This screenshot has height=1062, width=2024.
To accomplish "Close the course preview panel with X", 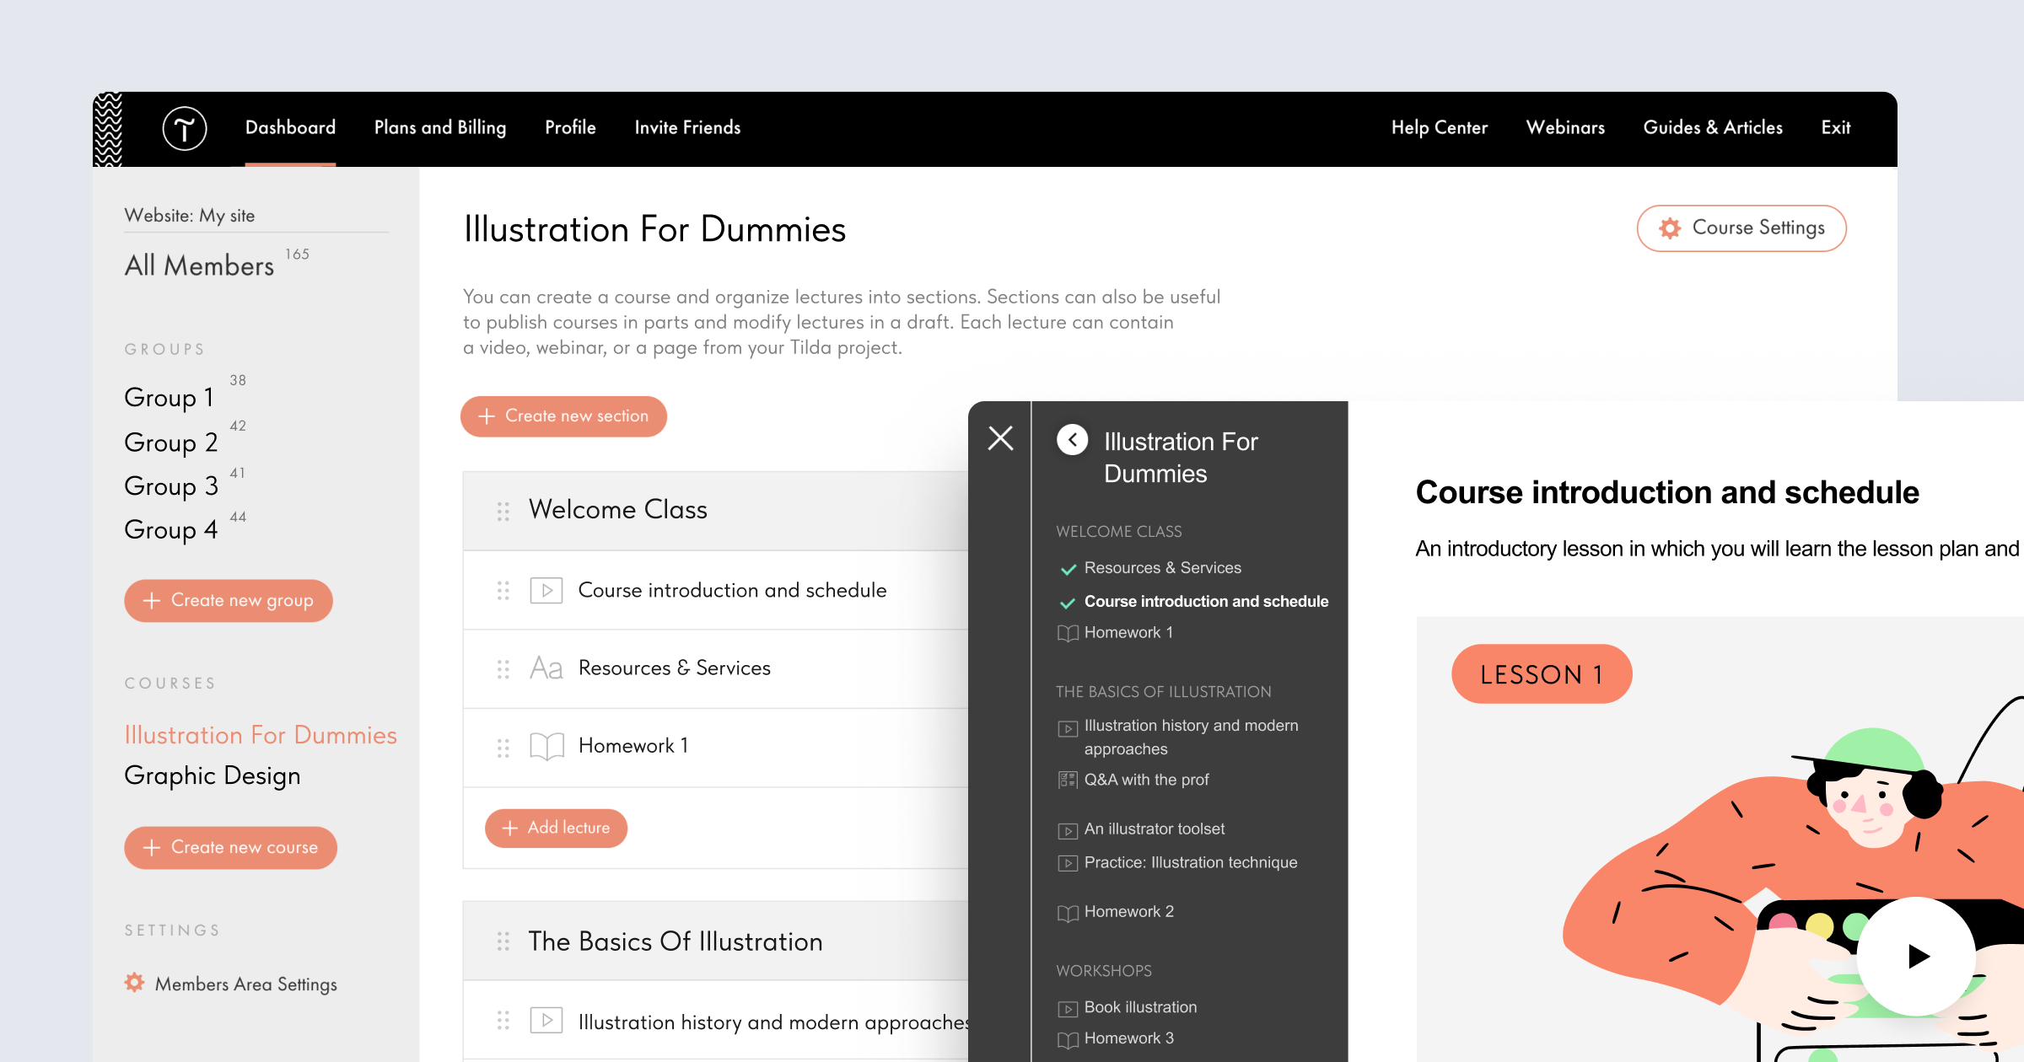I will (1000, 438).
